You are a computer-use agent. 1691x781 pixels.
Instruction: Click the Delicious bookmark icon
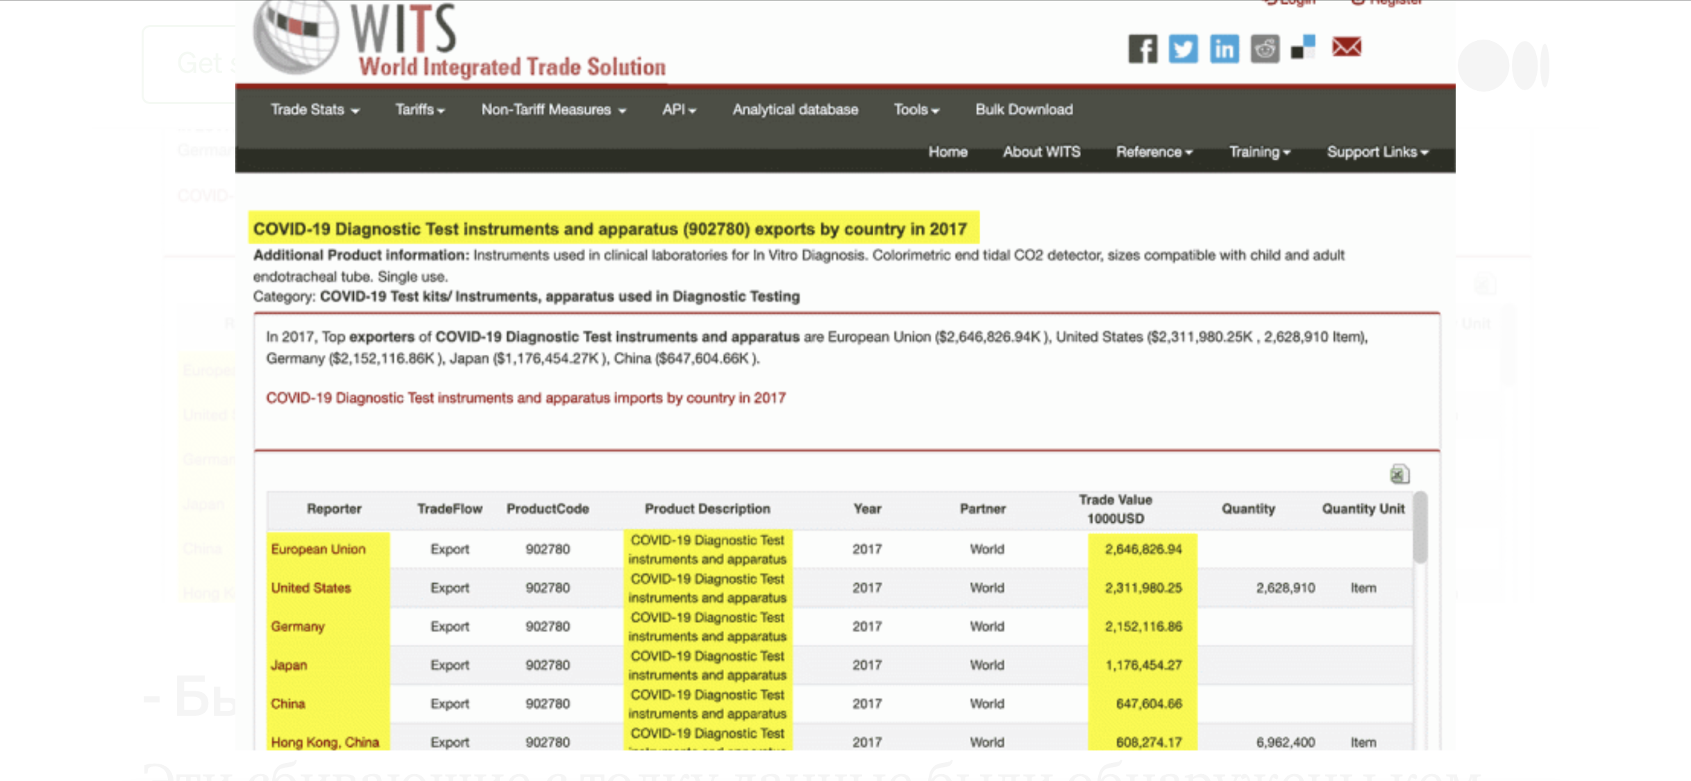click(1303, 48)
